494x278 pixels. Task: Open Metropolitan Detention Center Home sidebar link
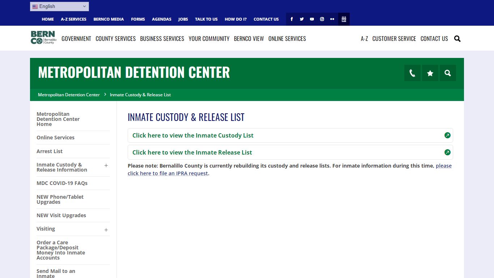click(x=58, y=119)
